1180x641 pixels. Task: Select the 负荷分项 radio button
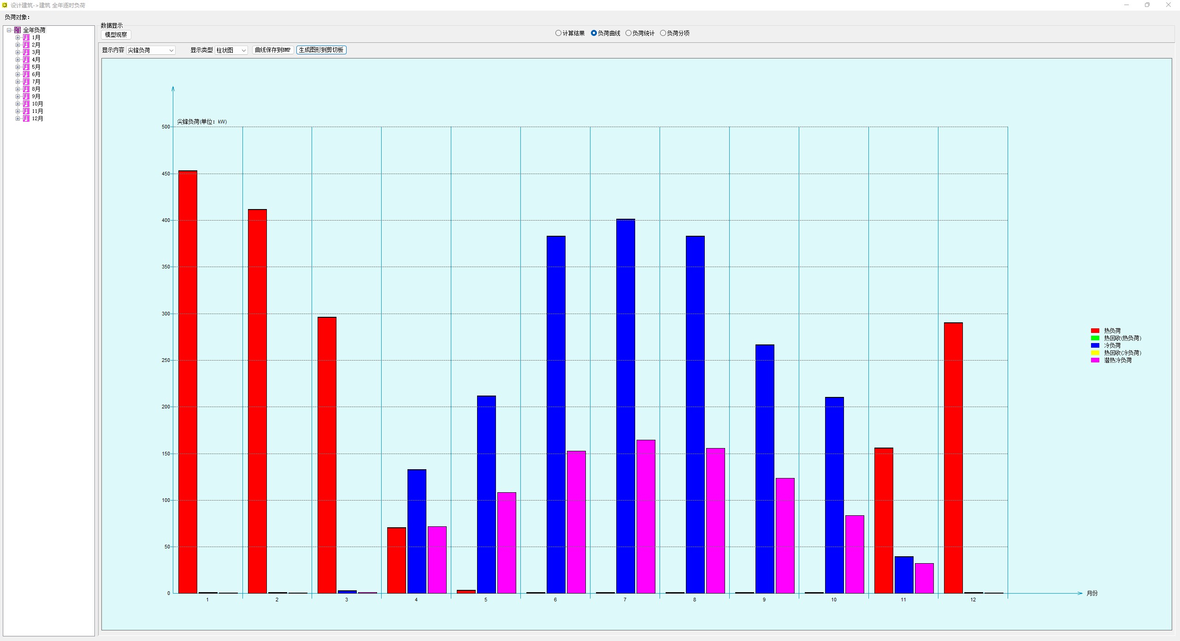663,33
